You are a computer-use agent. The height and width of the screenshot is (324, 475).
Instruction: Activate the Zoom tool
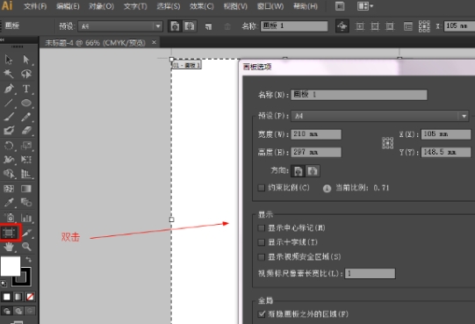tap(26, 247)
